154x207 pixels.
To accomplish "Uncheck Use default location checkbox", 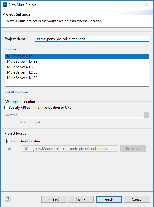I will (x=8, y=141).
